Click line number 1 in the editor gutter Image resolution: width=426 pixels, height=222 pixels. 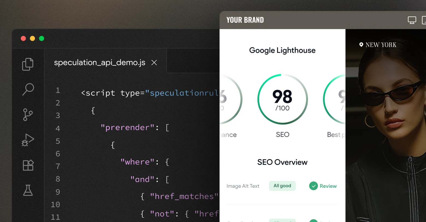click(x=58, y=90)
